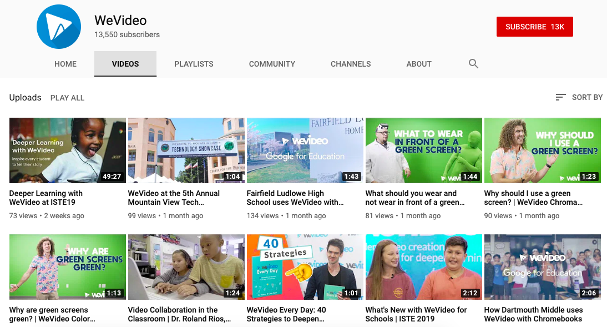Click the 2:12 duration badge
Image resolution: width=607 pixels, height=327 pixels.
pos(470,293)
